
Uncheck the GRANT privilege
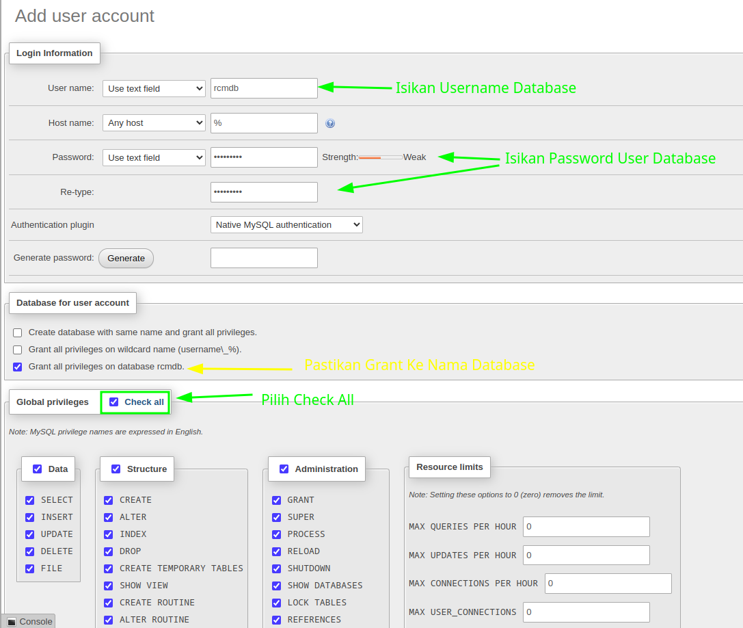pyautogui.click(x=277, y=500)
